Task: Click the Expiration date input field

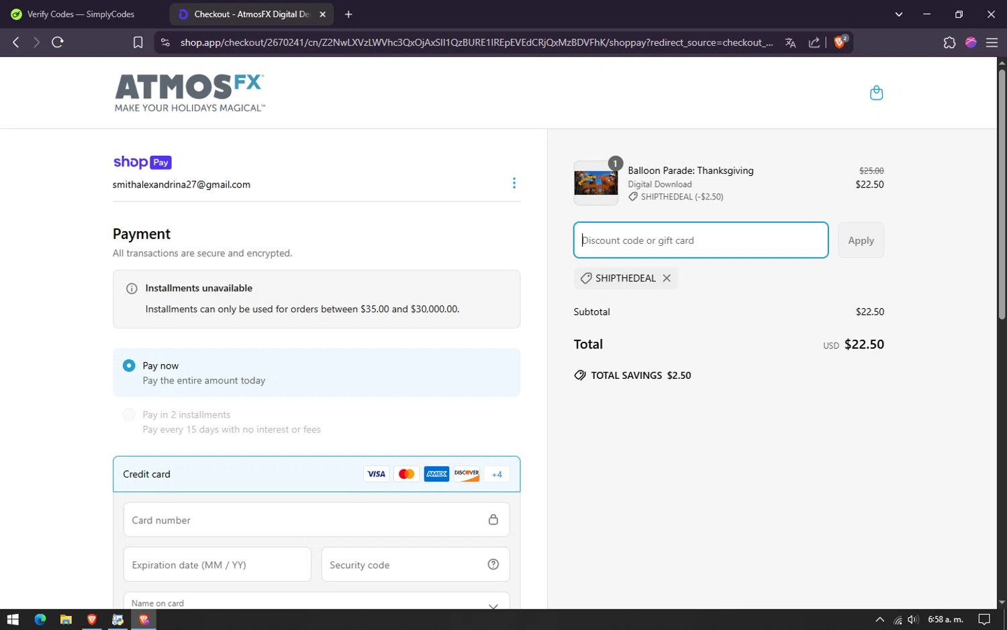Action: pos(217,564)
